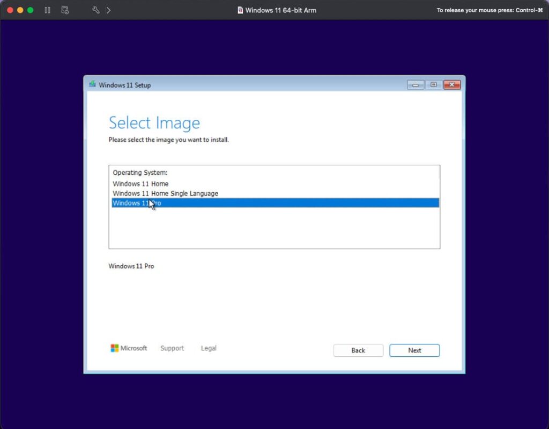Click the VM document icon in title
549x429 pixels.
point(240,10)
